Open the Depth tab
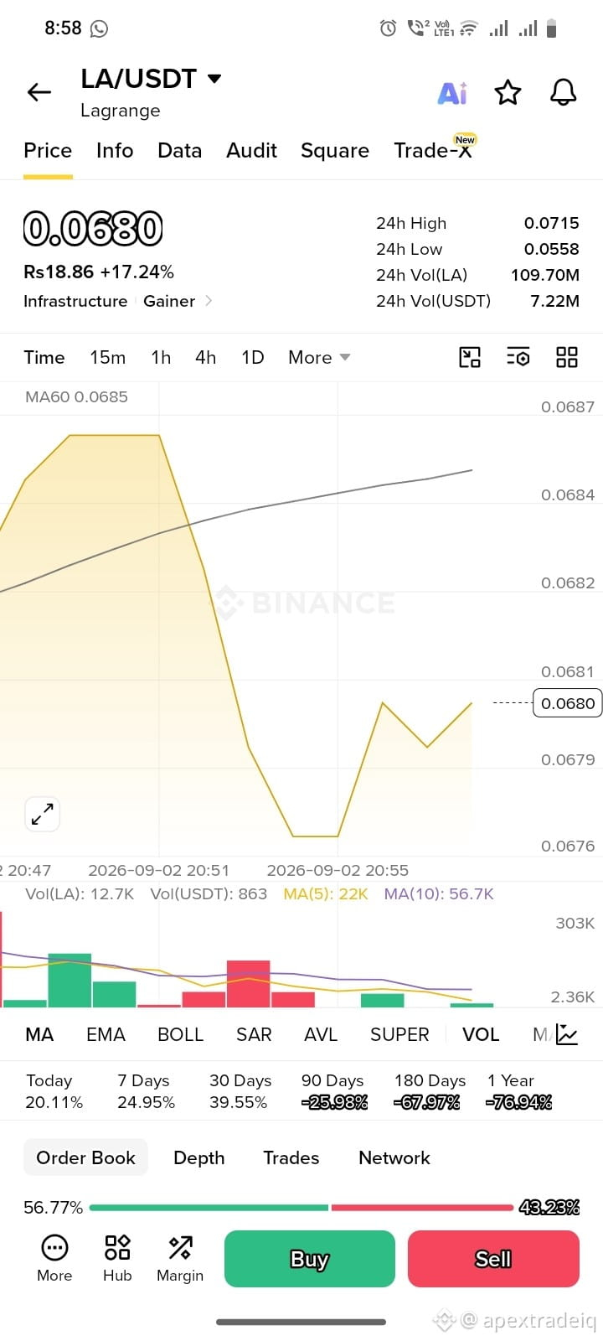This screenshot has height=1341, width=603. 199,1157
